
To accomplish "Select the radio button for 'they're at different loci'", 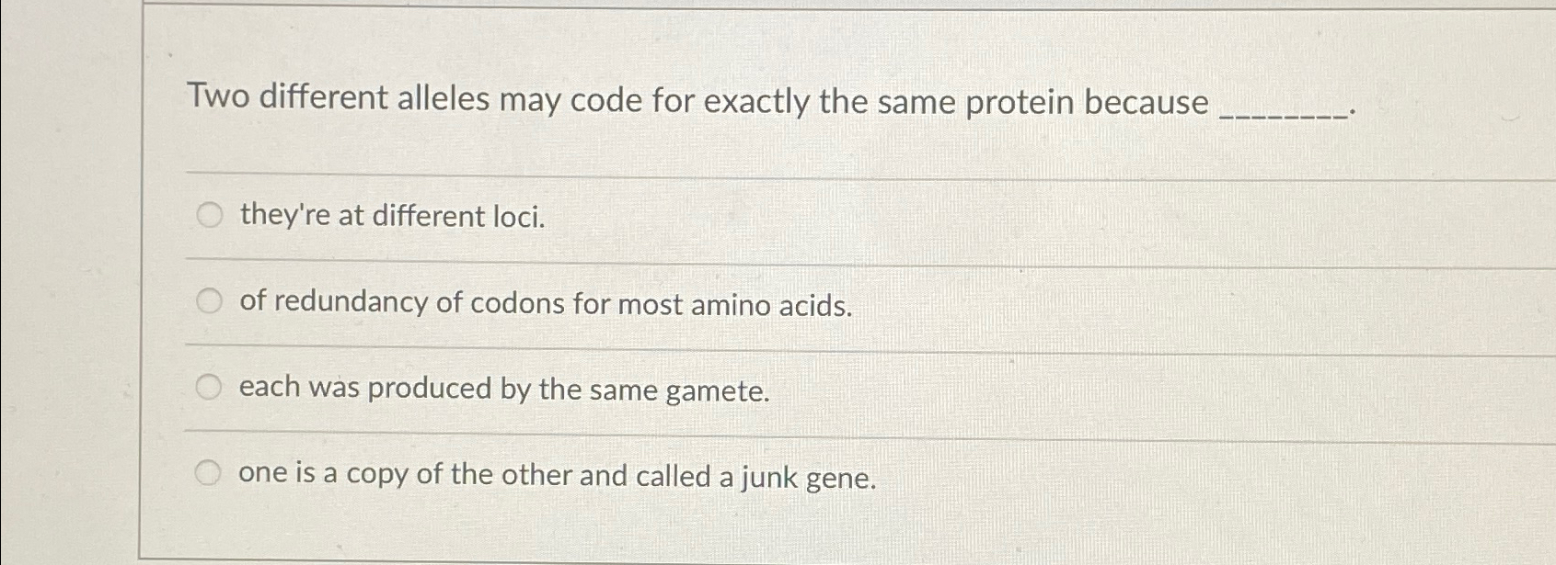I will pyautogui.click(x=210, y=216).
